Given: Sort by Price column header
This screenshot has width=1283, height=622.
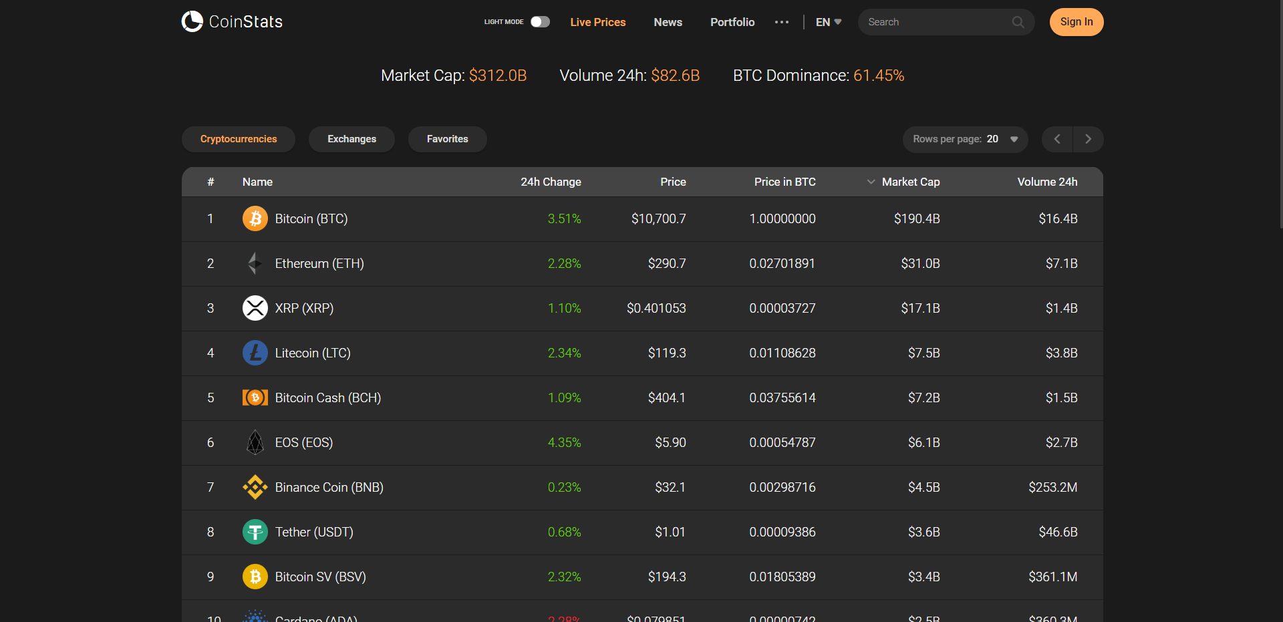Looking at the screenshot, I should 673,182.
